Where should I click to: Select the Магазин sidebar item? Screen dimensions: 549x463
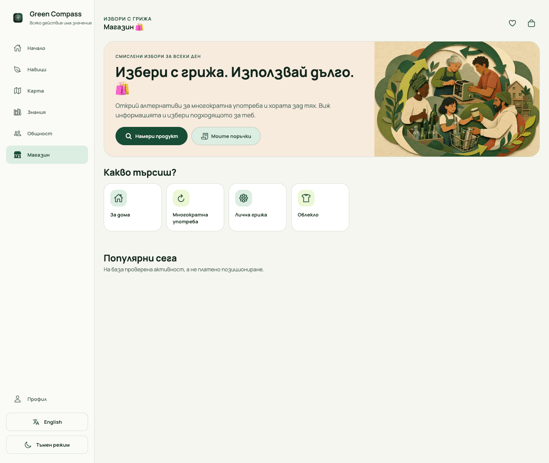tap(47, 155)
